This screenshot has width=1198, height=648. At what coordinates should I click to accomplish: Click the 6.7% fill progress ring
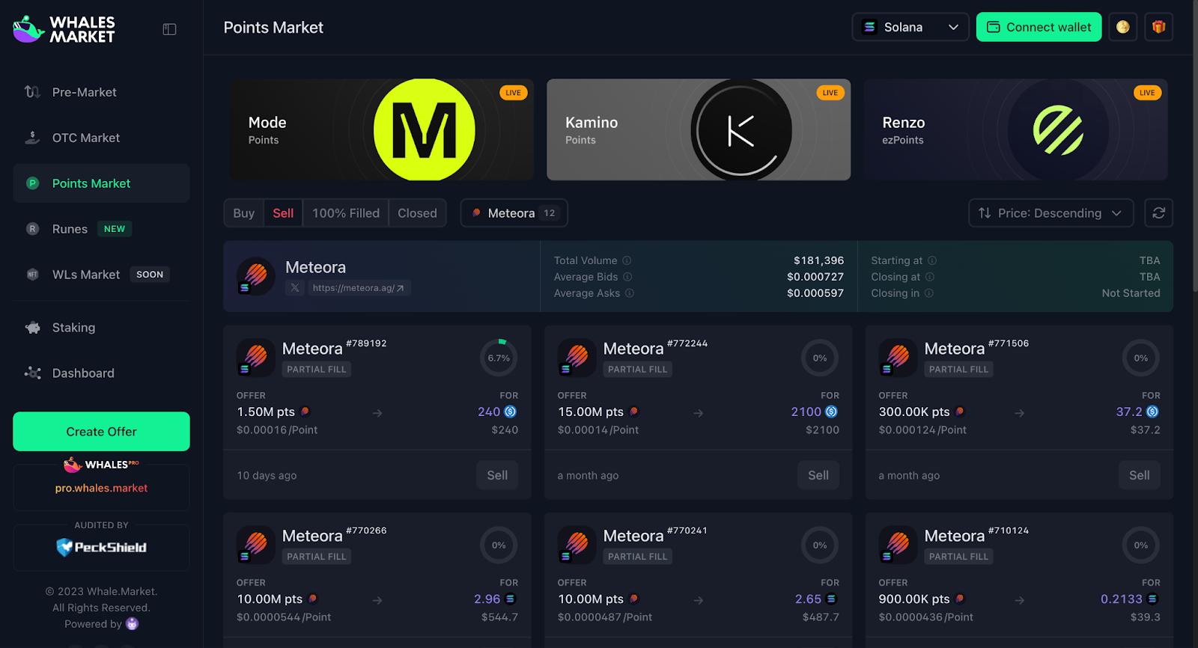click(x=499, y=358)
